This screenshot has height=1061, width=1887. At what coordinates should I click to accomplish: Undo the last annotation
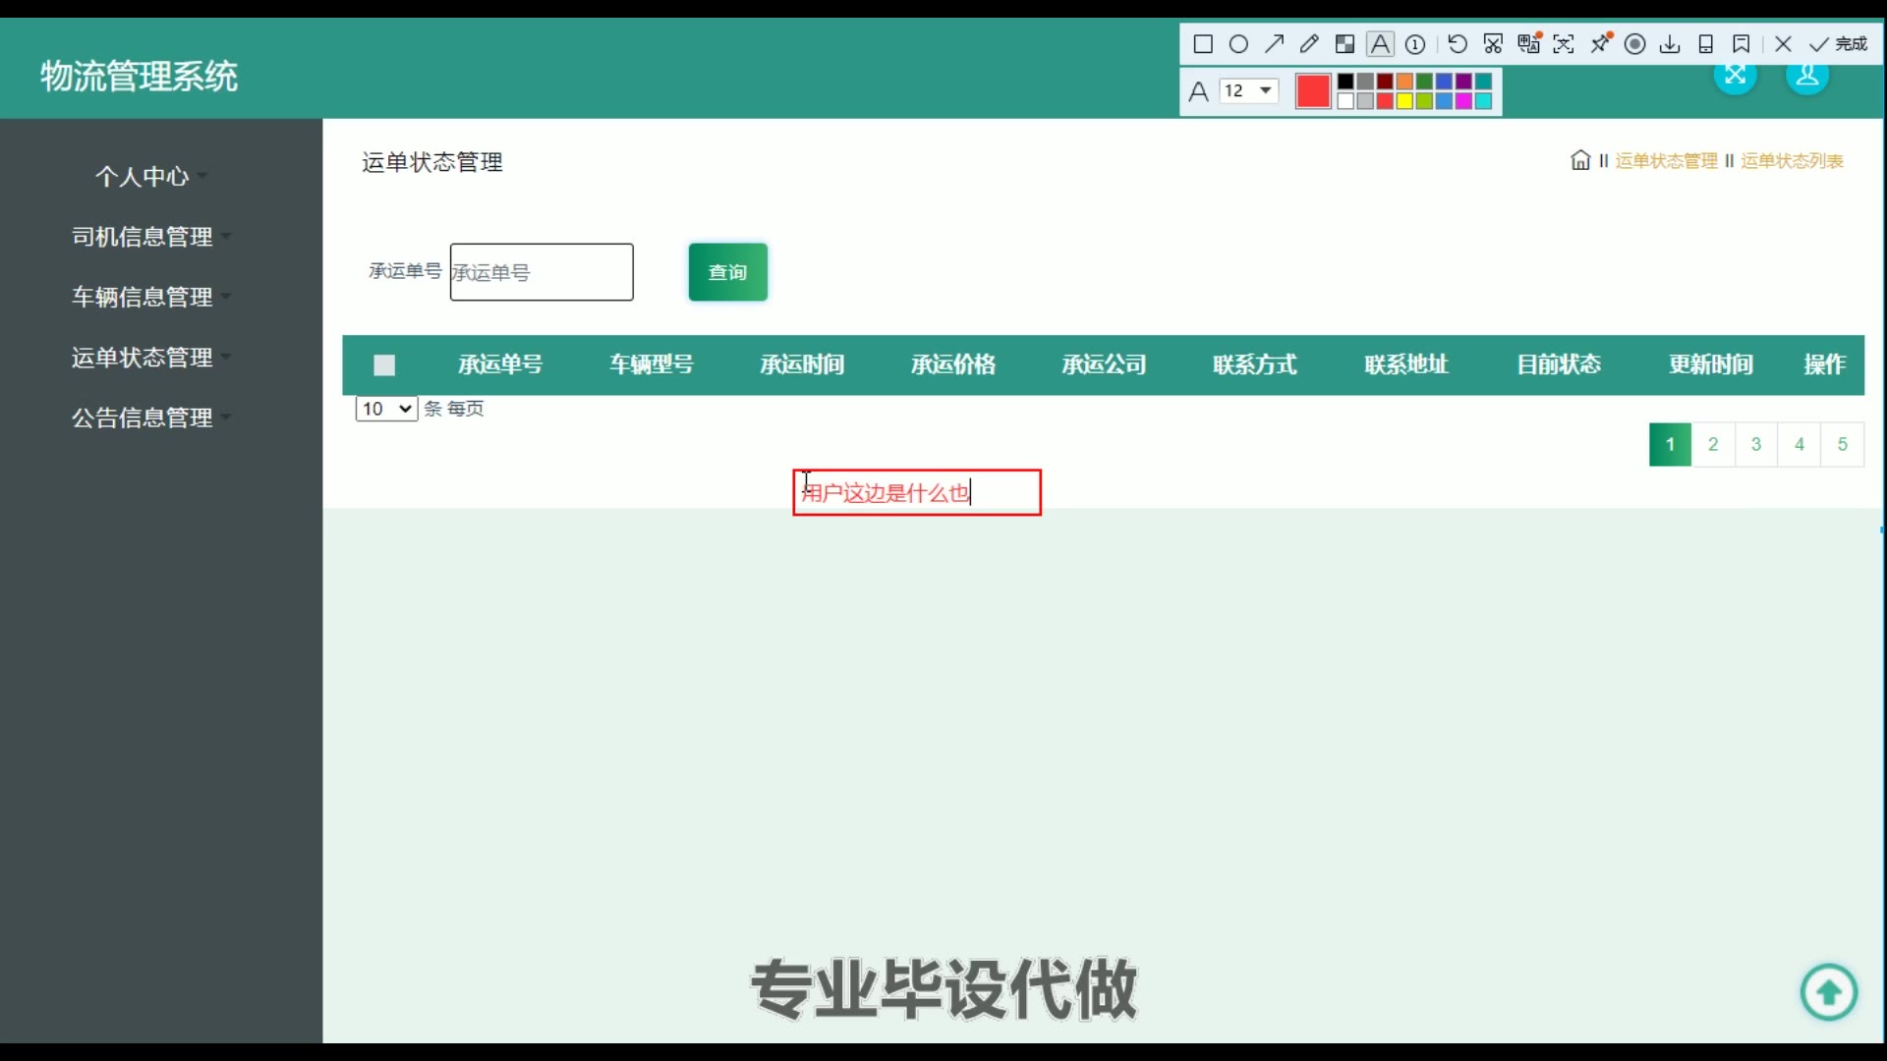click(x=1458, y=44)
